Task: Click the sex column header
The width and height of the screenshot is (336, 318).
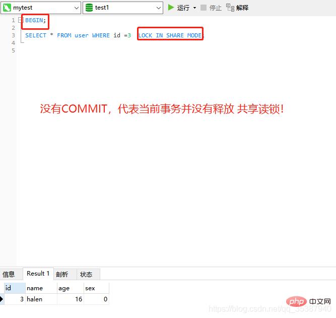Action: 96,288
